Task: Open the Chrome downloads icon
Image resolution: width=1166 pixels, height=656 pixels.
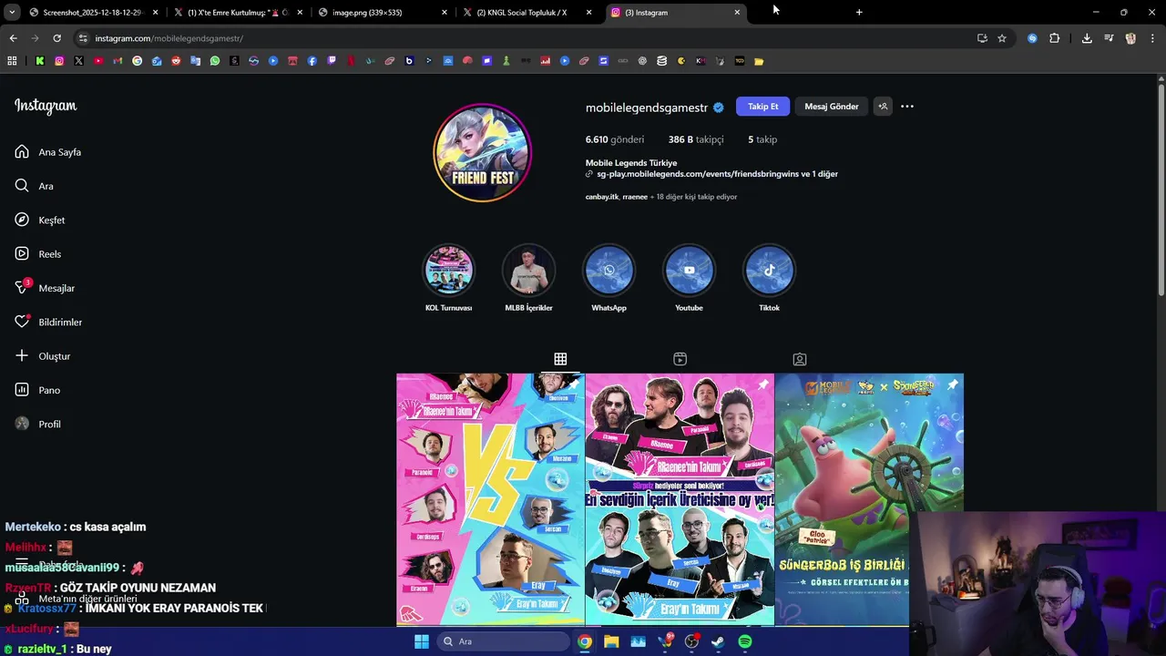Action: (x=1087, y=38)
